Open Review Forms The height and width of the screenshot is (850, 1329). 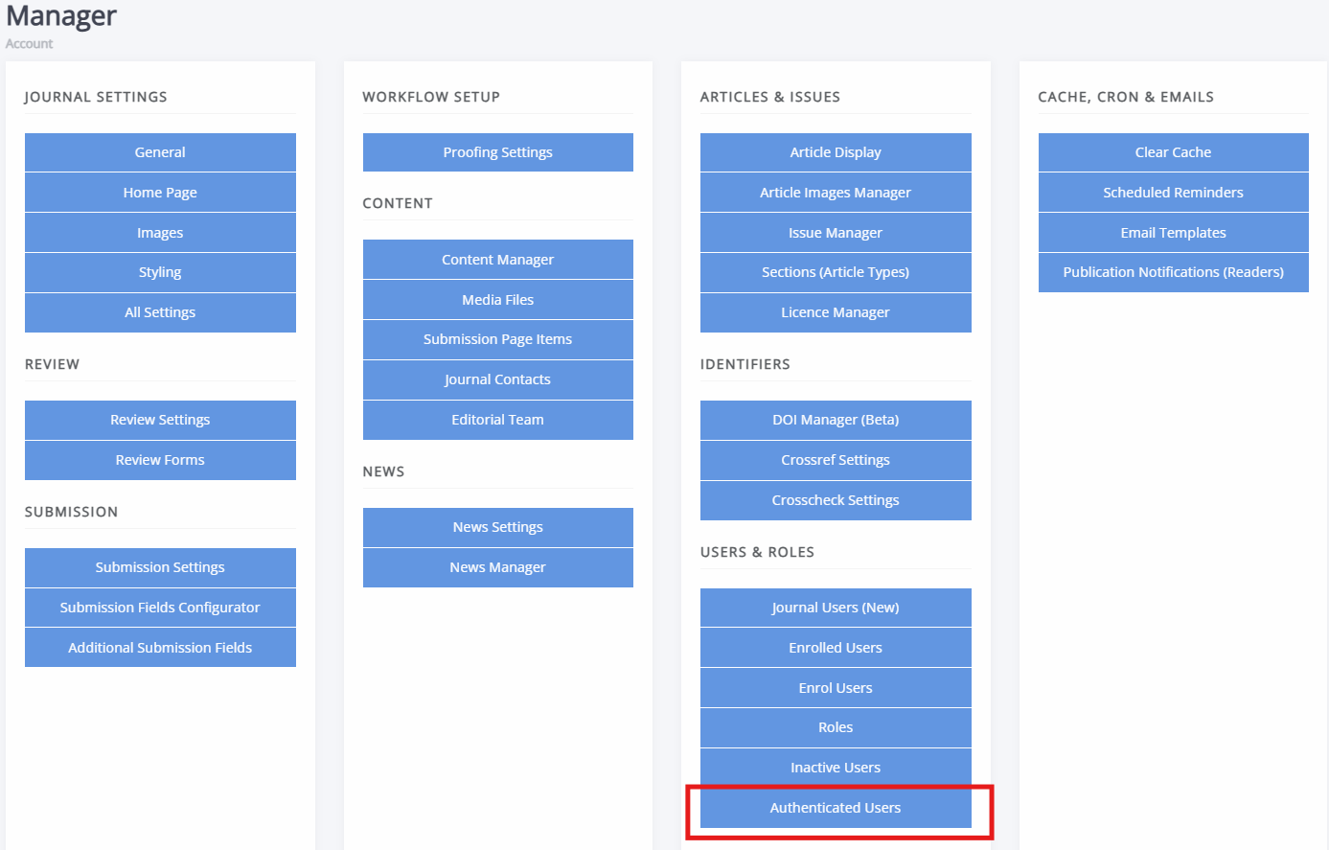(160, 460)
